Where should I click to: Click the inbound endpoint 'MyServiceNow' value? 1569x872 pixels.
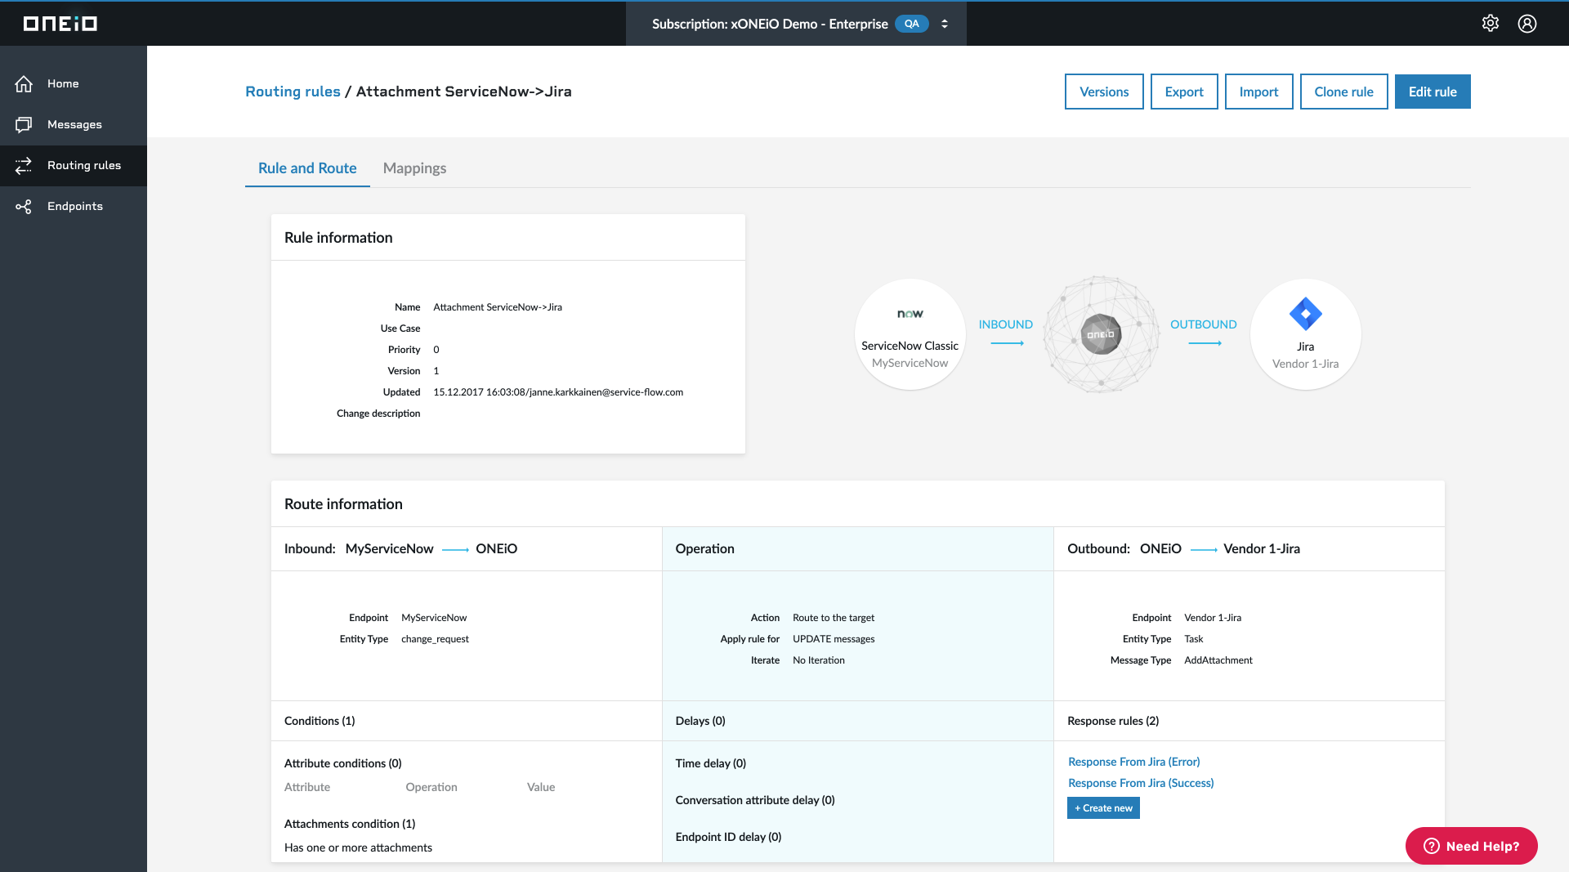pos(434,618)
